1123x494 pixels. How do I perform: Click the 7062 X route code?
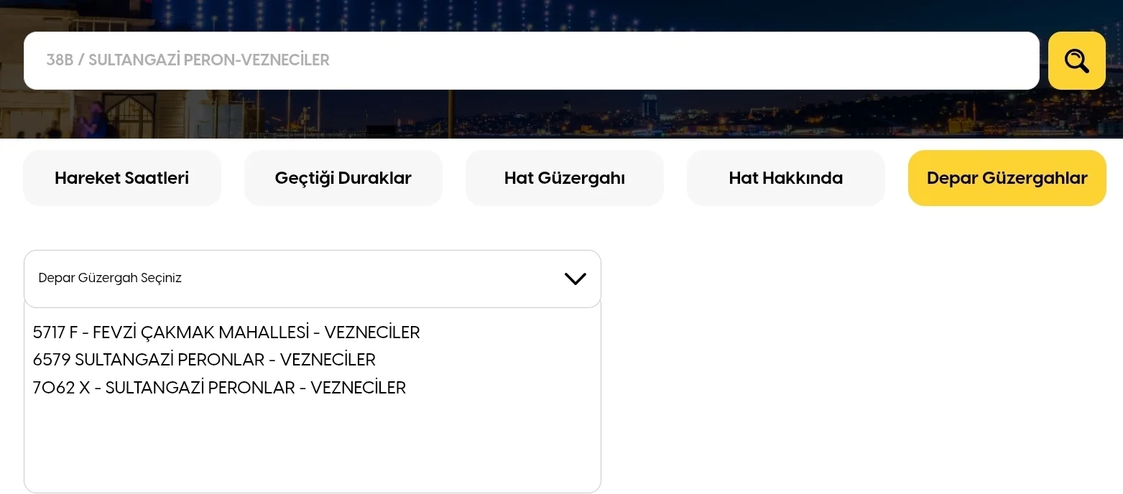pos(61,388)
